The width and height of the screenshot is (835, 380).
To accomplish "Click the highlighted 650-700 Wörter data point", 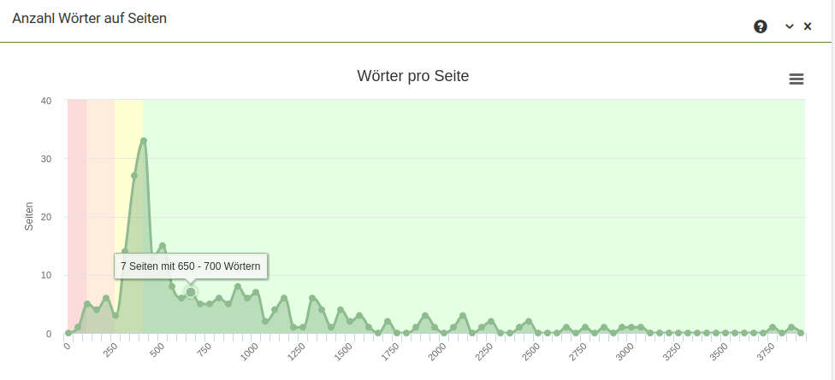I will [191, 293].
